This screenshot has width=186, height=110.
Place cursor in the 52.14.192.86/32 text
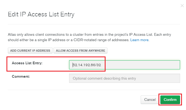coord(89,65)
